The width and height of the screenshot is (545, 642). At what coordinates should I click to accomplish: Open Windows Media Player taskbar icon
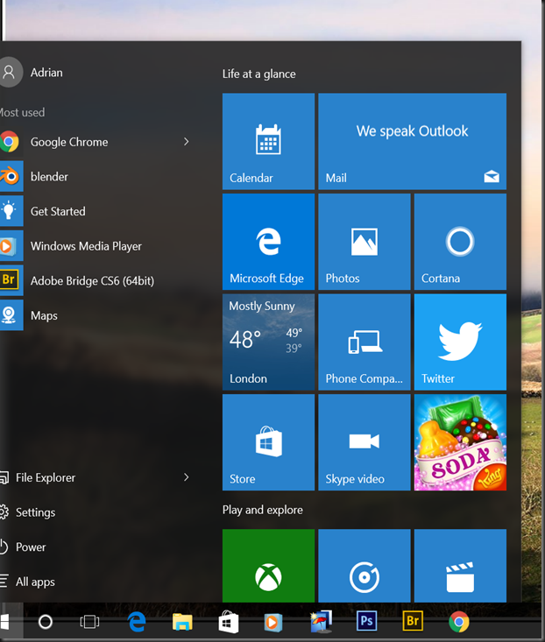273,622
